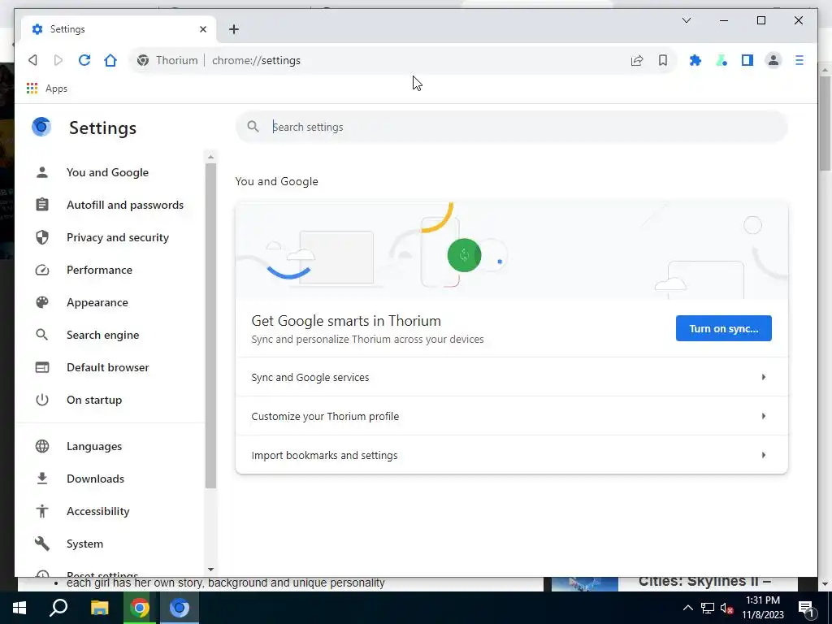Open Apps shortcut in bookmarks bar

[x=46, y=89]
